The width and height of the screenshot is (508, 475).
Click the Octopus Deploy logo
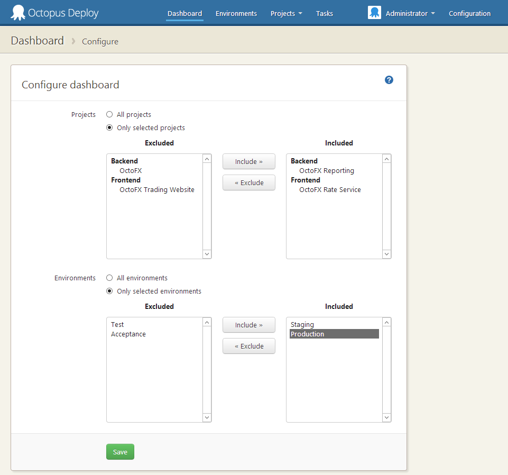point(54,12)
